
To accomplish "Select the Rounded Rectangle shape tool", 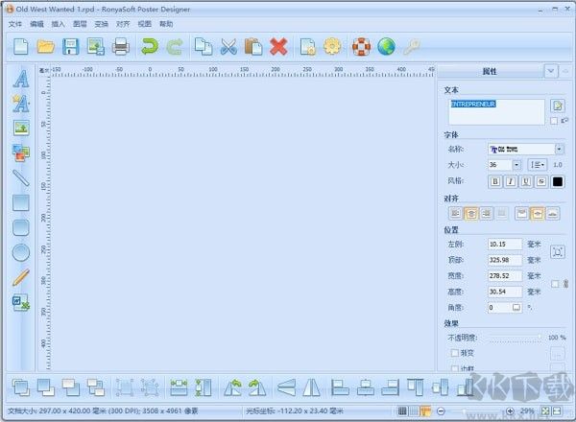I will click(21, 227).
